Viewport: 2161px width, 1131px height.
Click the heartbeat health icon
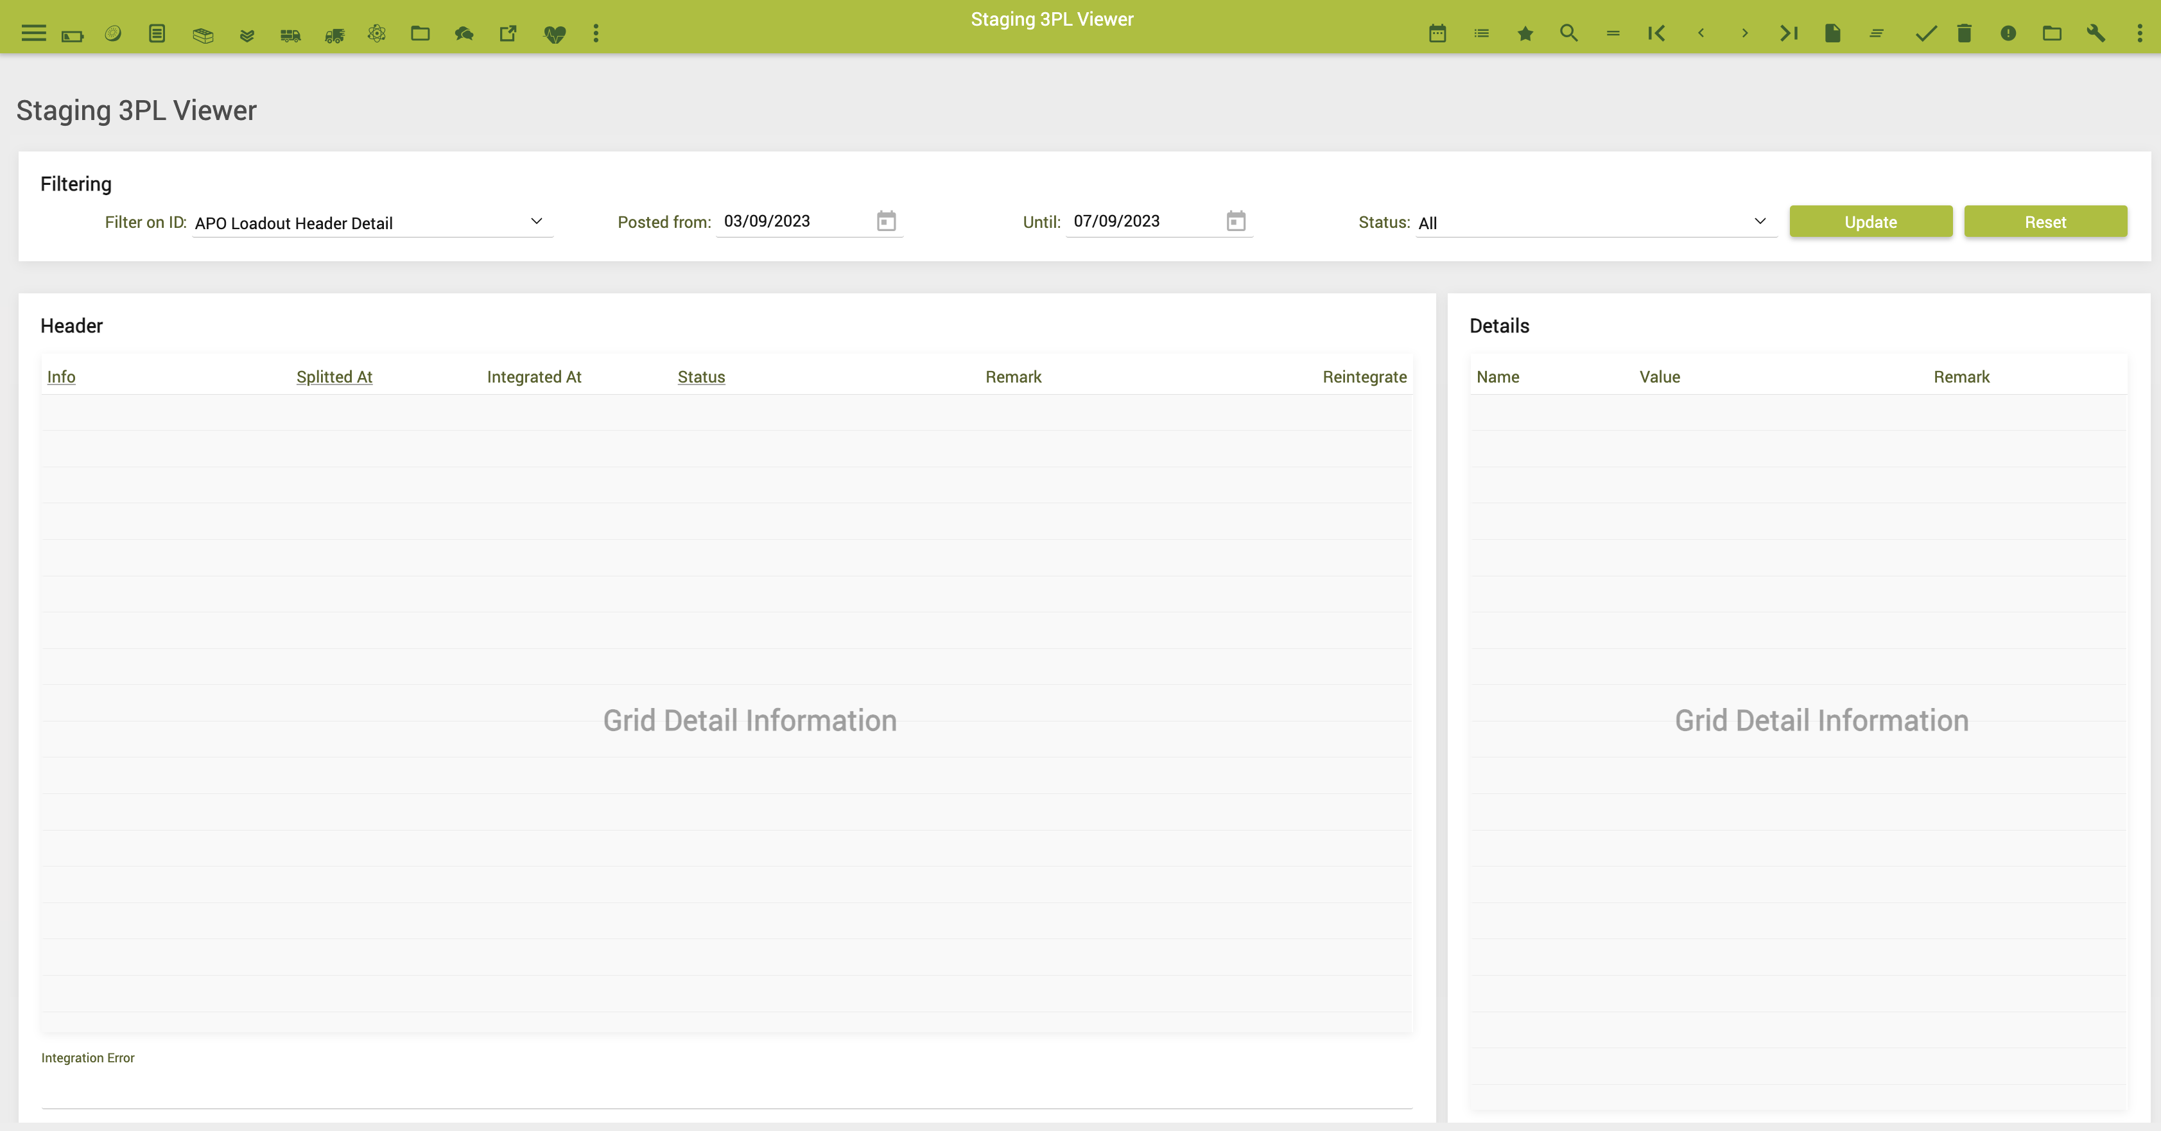click(x=555, y=35)
